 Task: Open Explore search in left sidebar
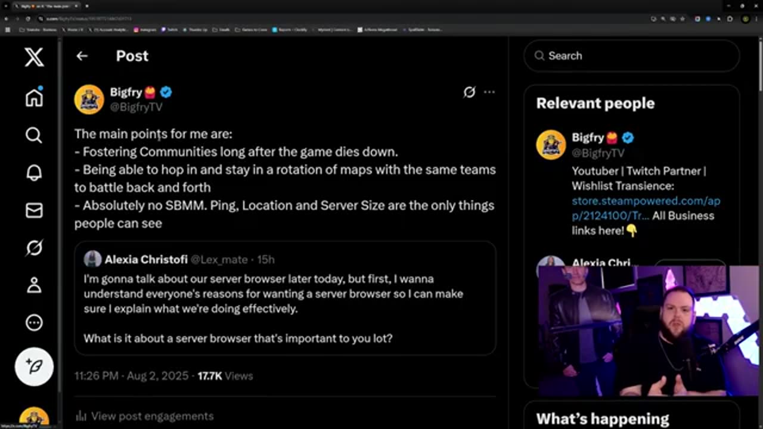[x=34, y=135]
